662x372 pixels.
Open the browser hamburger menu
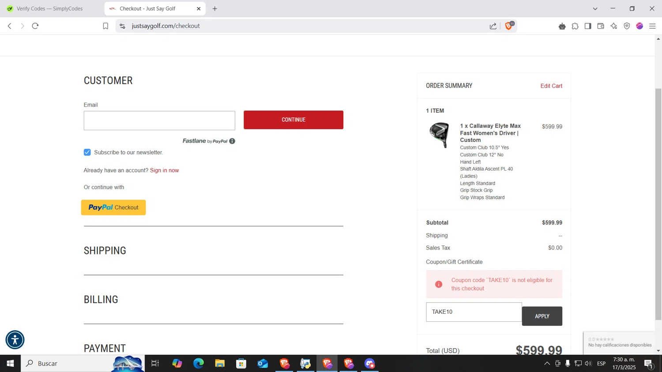652,26
